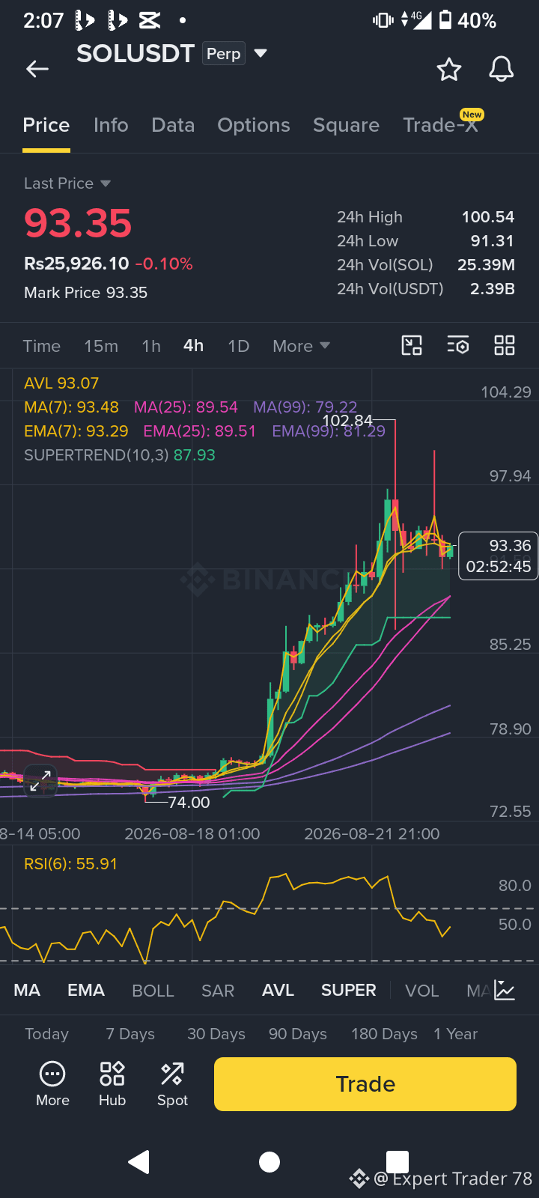This screenshot has height=1198, width=539.
Task: Show 90 Days performance range
Action: 298,1034
